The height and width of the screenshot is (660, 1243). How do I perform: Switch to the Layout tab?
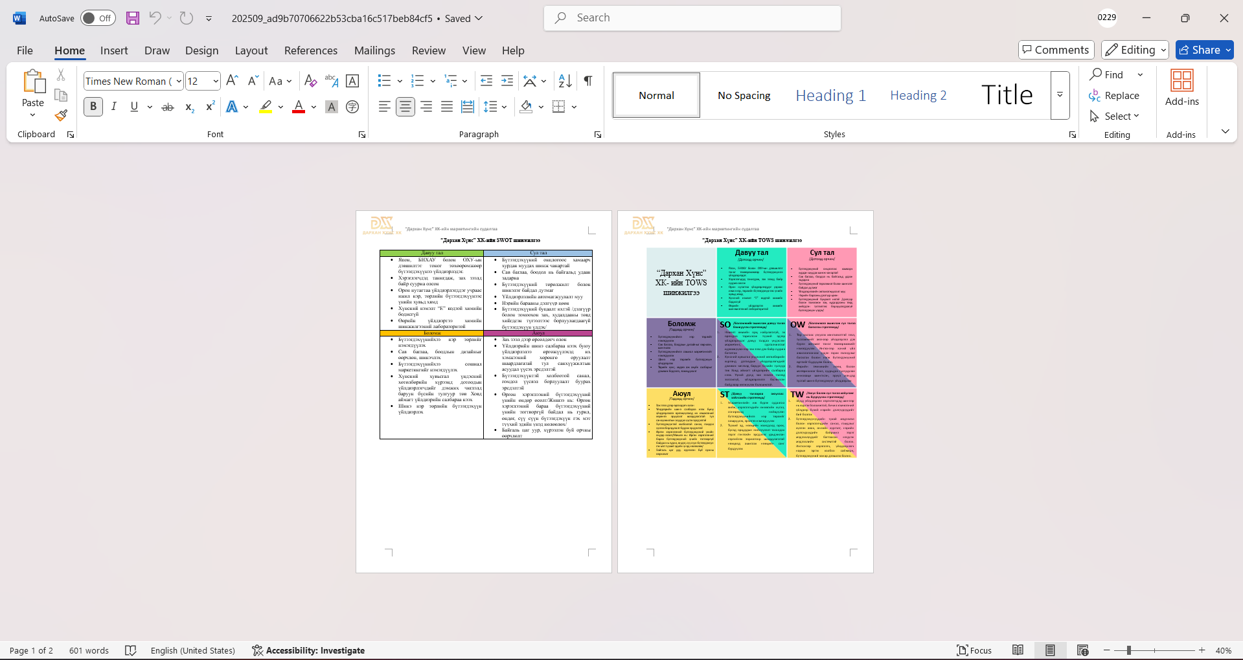(251, 50)
